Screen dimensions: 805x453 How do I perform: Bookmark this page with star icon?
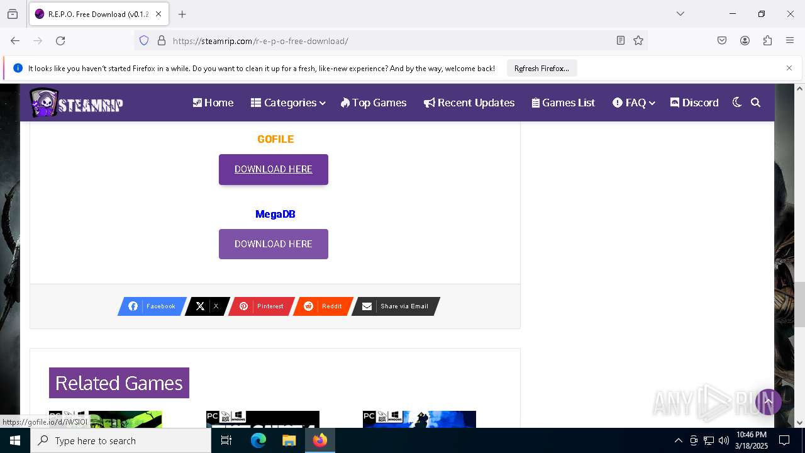pyautogui.click(x=638, y=40)
